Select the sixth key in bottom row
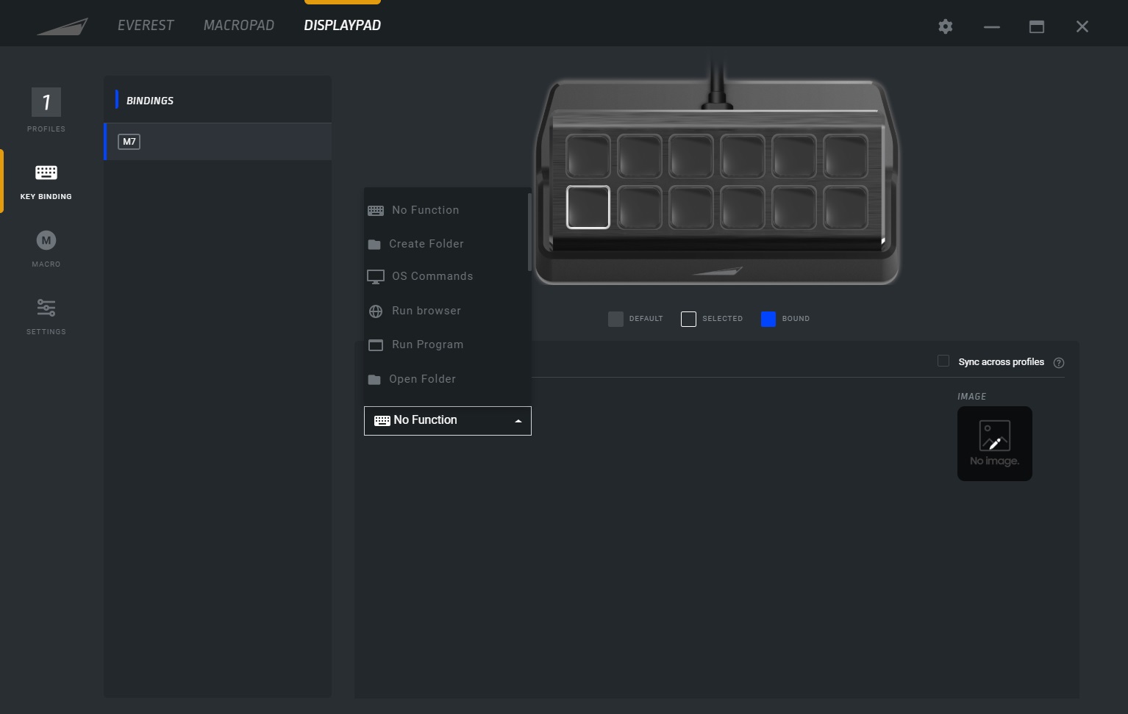This screenshot has width=1128, height=714. [846, 207]
